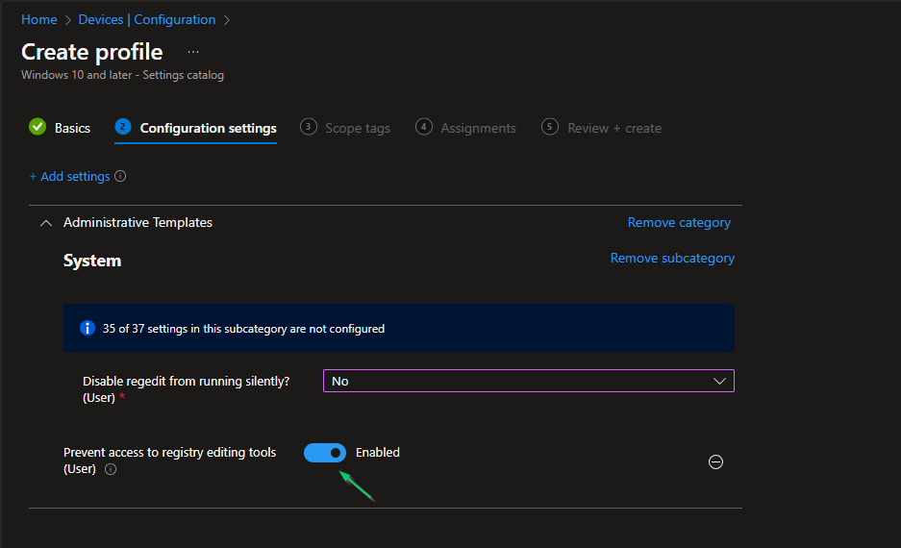Click the Remove subcategory link
Viewport: 901px width, 548px height.
672,258
